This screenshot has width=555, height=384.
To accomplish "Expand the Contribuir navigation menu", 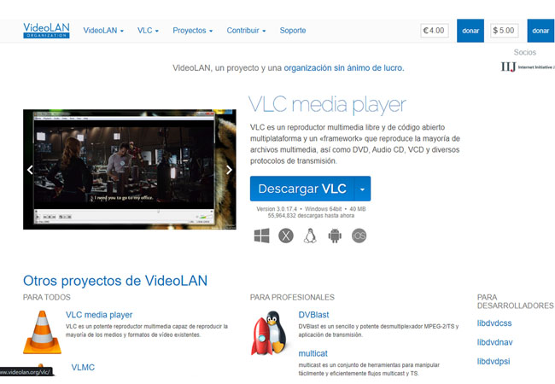I will click(x=246, y=31).
